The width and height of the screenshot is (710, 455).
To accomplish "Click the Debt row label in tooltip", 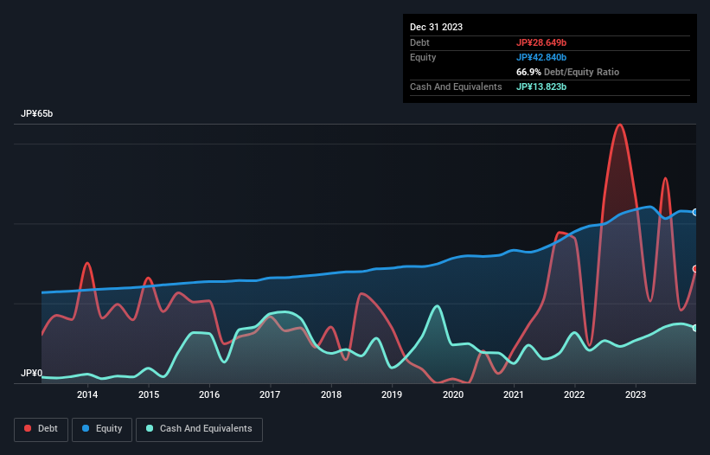I will 419,42.
